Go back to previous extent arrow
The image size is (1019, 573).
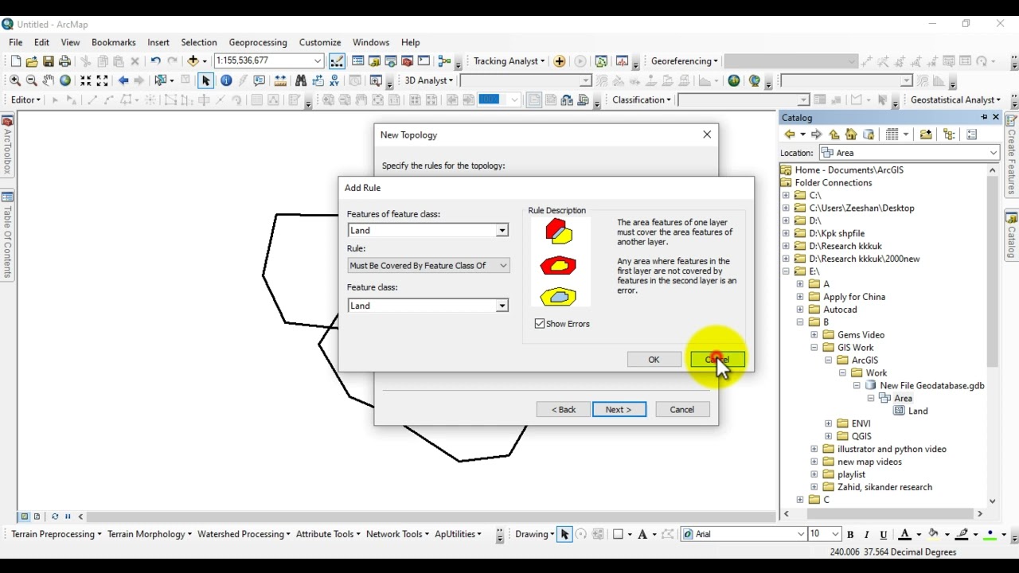pyautogui.click(x=123, y=80)
